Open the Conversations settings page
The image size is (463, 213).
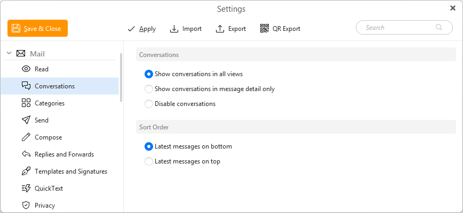pyautogui.click(x=54, y=86)
